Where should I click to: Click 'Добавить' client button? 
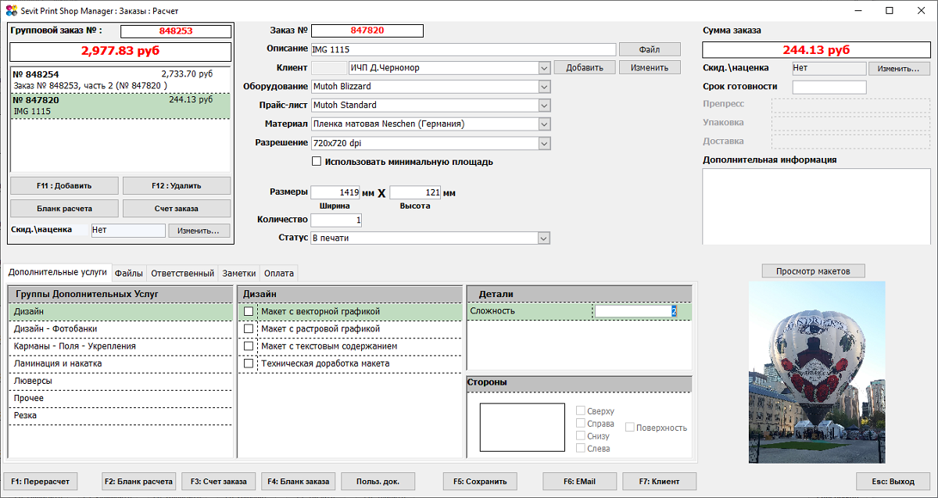click(585, 68)
